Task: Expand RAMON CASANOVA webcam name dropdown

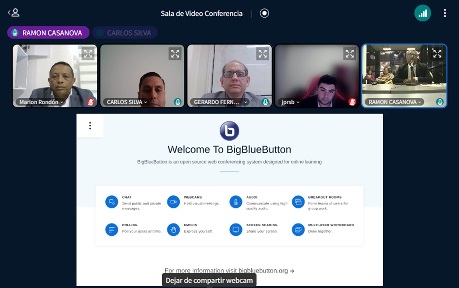Action: (394, 102)
